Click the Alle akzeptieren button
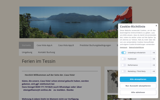The width and height of the screenshot is (160, 100). click(x=138, y=79)
